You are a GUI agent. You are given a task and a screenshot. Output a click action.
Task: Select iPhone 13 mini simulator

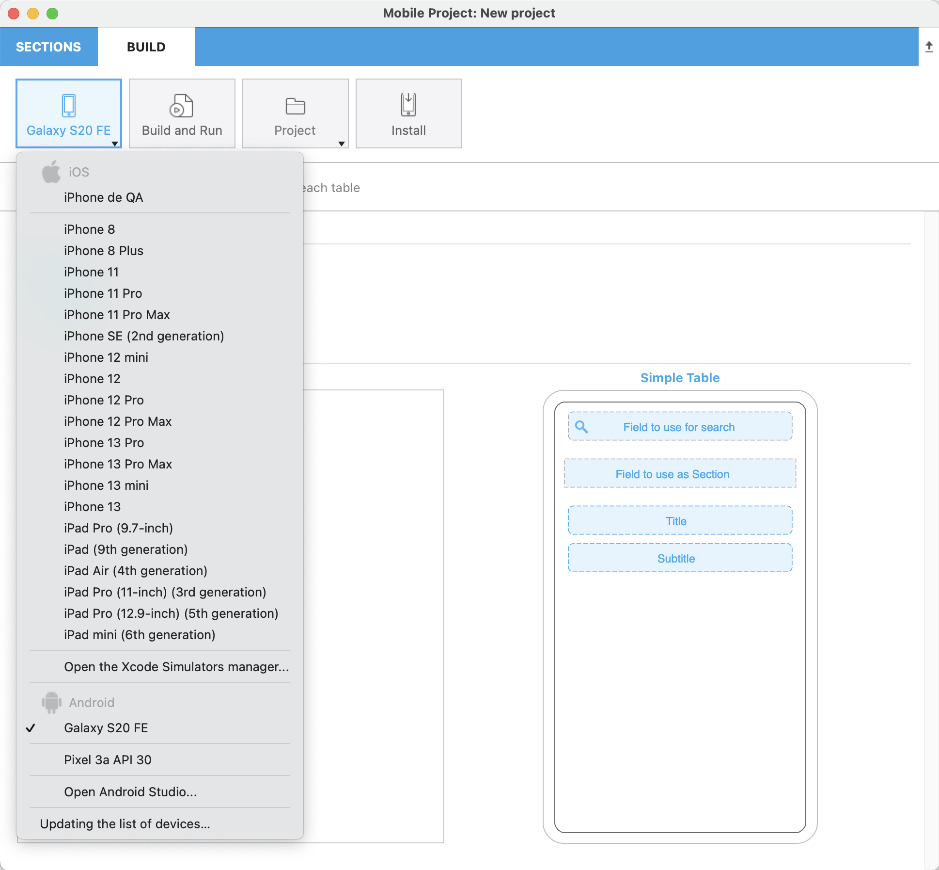point(160,485)
